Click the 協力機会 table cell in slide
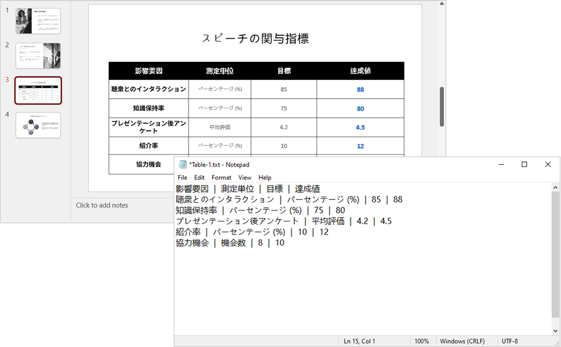This screenshot has height=347, width=561. pos(149,164)
